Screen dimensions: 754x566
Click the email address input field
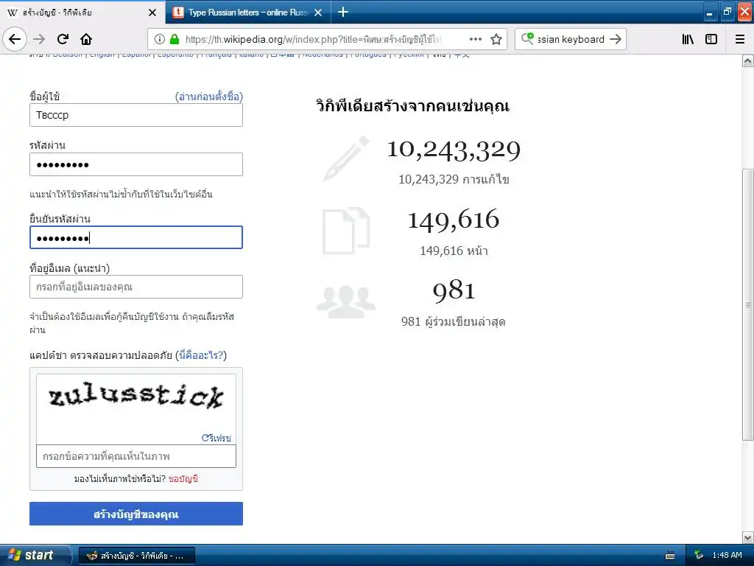click(136, 287)
